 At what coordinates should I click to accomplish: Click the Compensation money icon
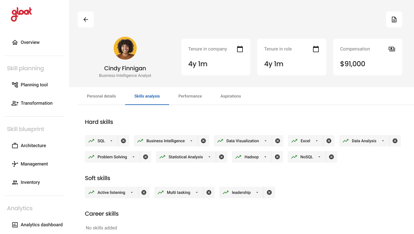(392, 49)
